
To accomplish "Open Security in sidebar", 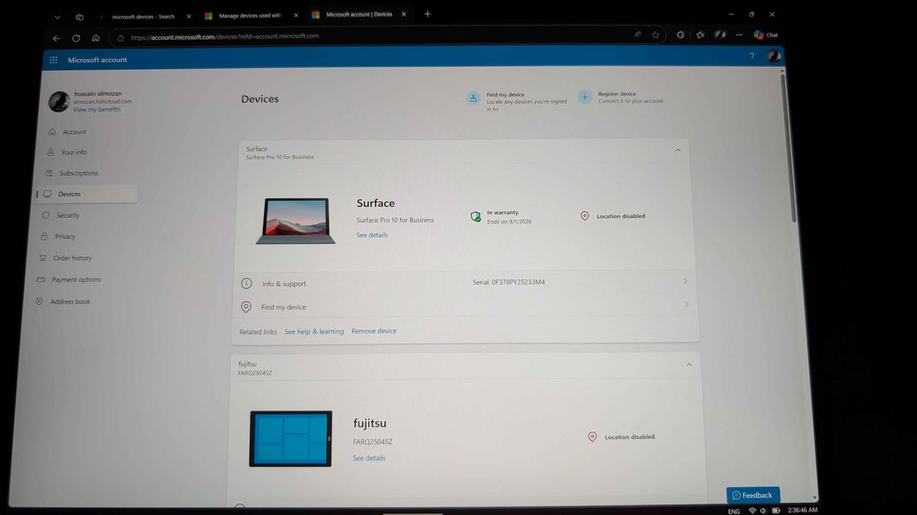I will pyautogui.click(x=68, y=215).
